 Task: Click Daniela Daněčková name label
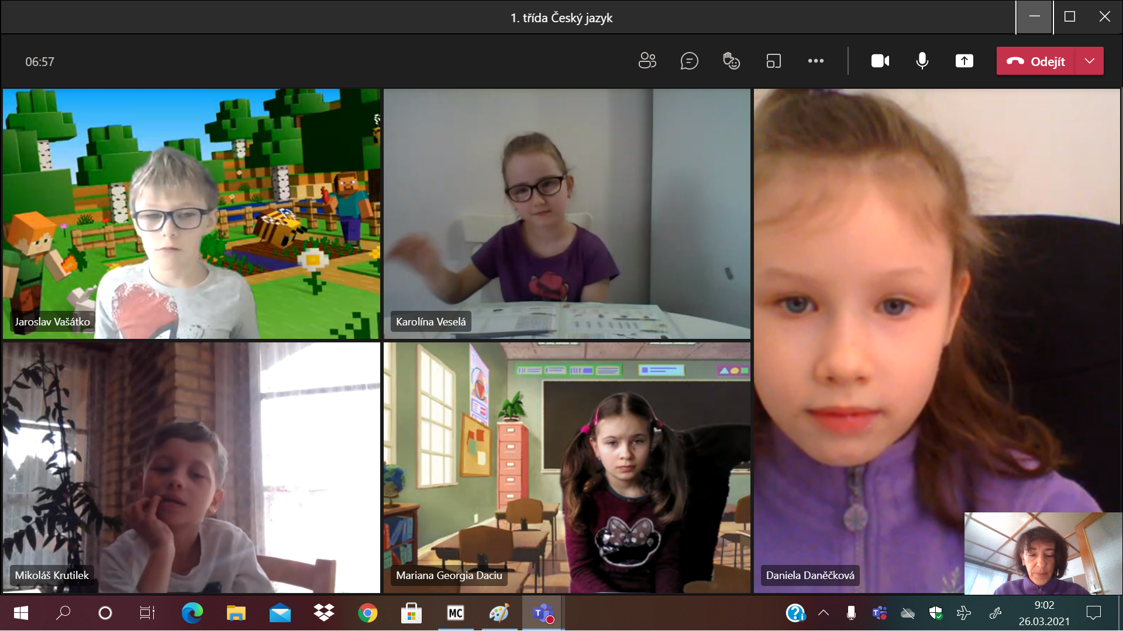[x=809, y=575]
